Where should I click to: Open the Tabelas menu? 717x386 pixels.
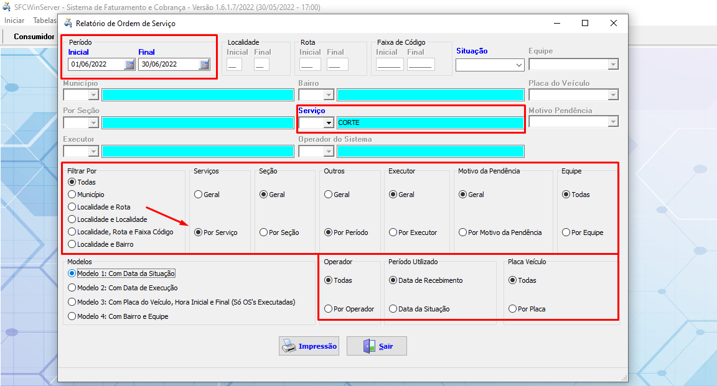pos(45,21)
